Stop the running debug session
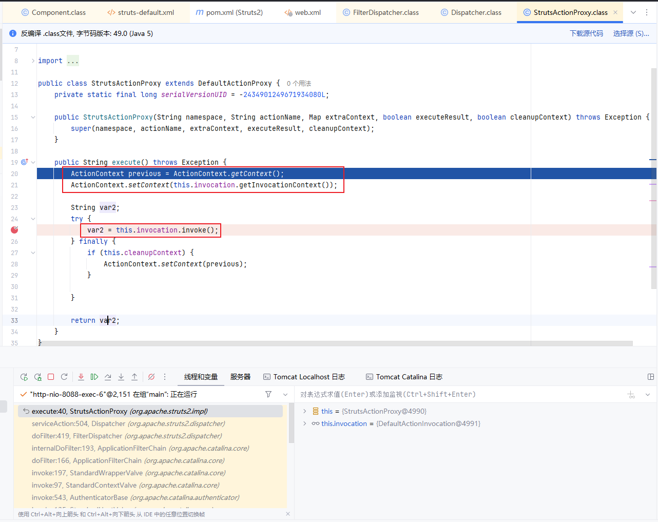Image resolution: width=658 pixels, height=522 pixels. [51, 377]
